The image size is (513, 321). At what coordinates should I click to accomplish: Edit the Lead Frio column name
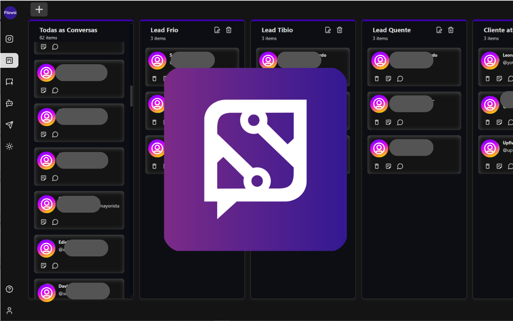[x=217, y=30]
